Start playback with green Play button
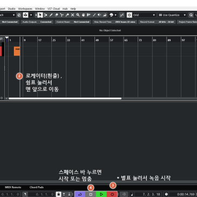197x197 pixels. (101, 194)
